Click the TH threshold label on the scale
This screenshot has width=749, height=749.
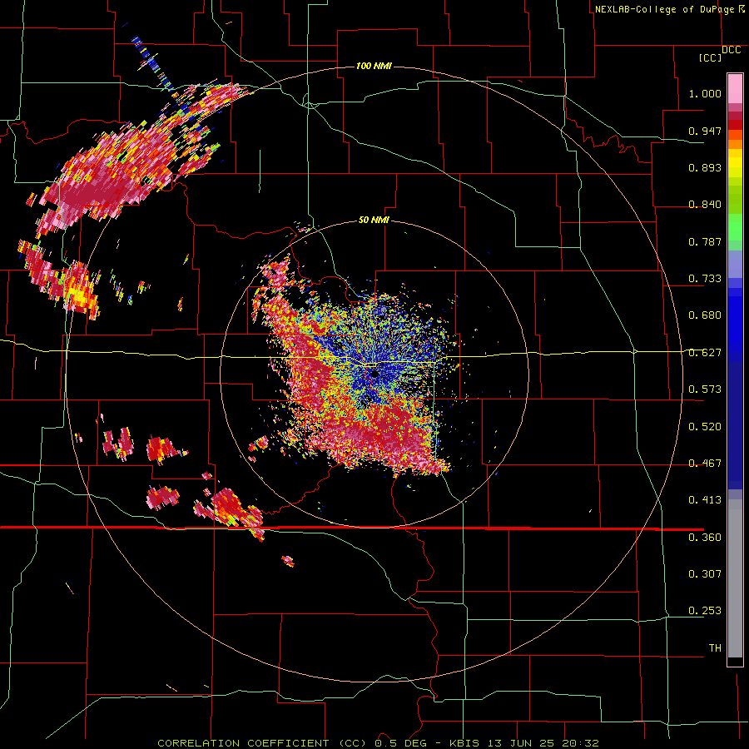pos(715,648)
